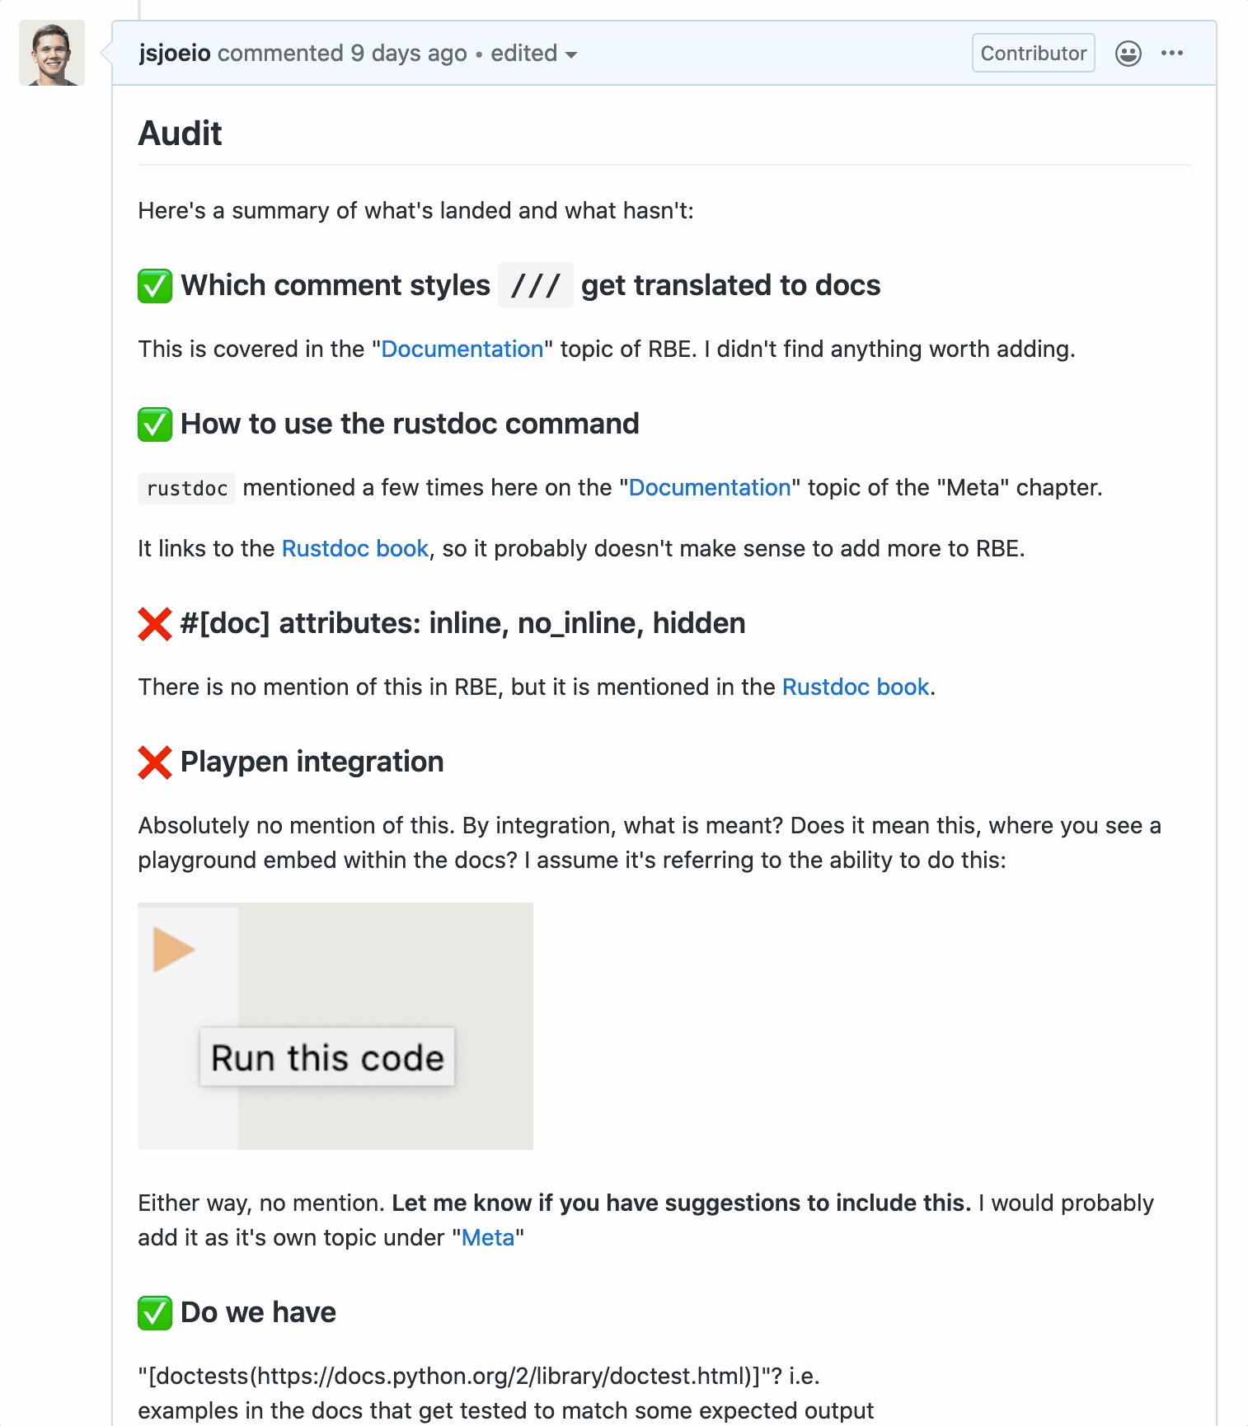The width and height of the screenshot is (1248, 1426).
Task: Open the Meta topic link
Action: click(488, 1238)
